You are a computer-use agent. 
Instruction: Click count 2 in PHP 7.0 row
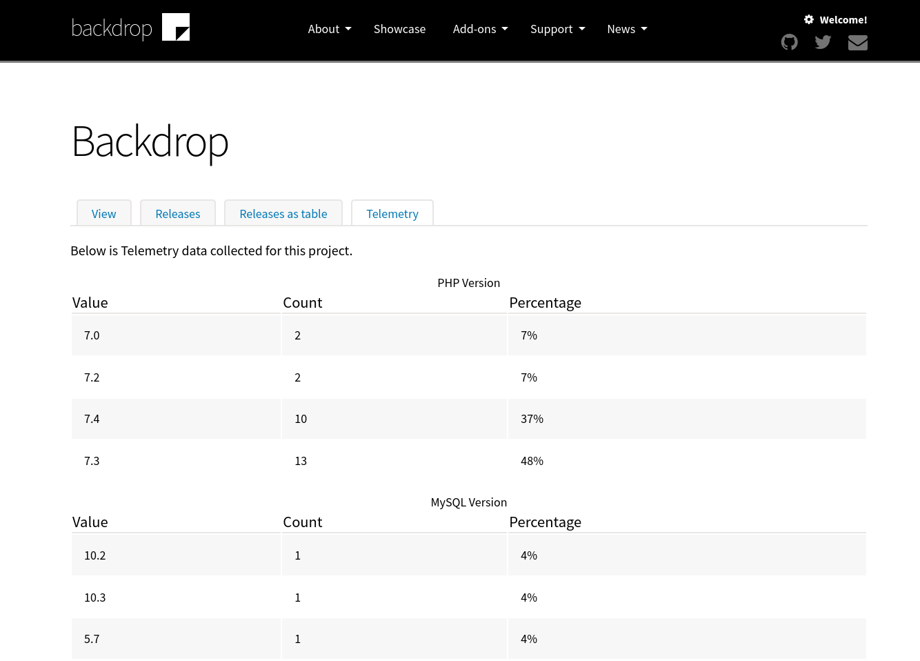coord(394,335)
